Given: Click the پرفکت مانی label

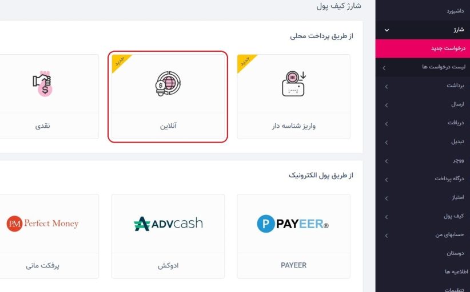Looking at the screenshot, I should [x=42, y=265].
